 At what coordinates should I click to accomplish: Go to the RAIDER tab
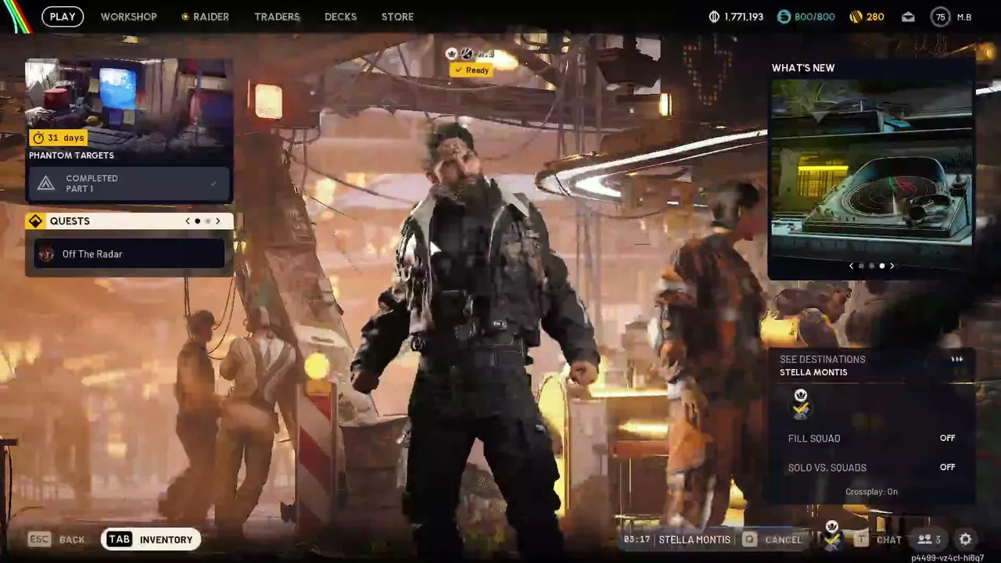(x=206, y=16)
